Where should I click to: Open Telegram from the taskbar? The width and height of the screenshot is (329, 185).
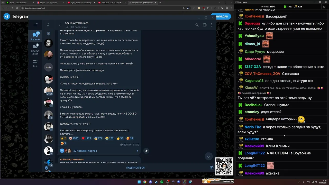[190, 182]
